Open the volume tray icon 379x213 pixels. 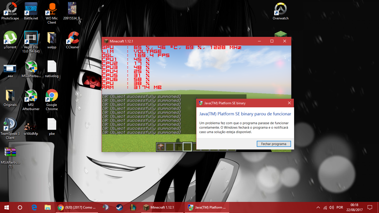(x=332, y=207)
